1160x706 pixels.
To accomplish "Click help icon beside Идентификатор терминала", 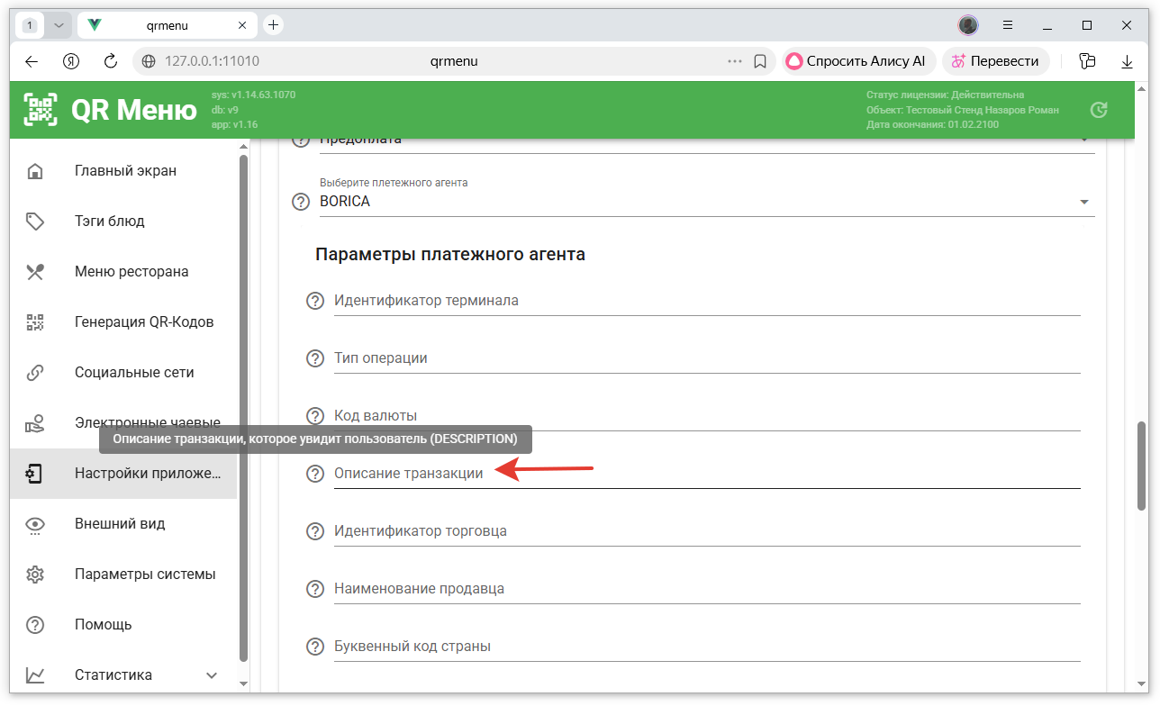I will pos(315,301).
